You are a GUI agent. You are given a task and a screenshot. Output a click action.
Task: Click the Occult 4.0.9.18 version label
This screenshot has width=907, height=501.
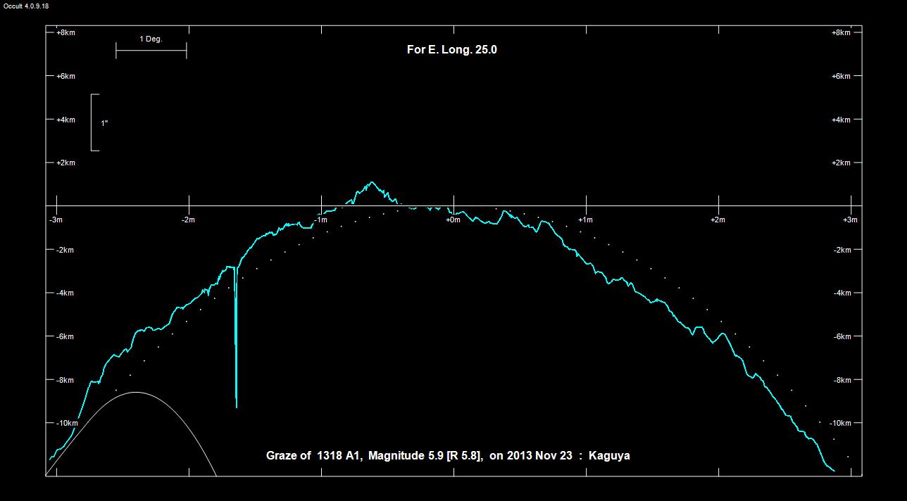[25, 6]
